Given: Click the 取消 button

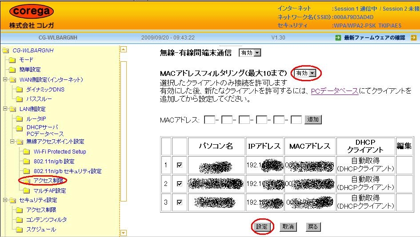Looking at the screenshot, I should [288, 227].
